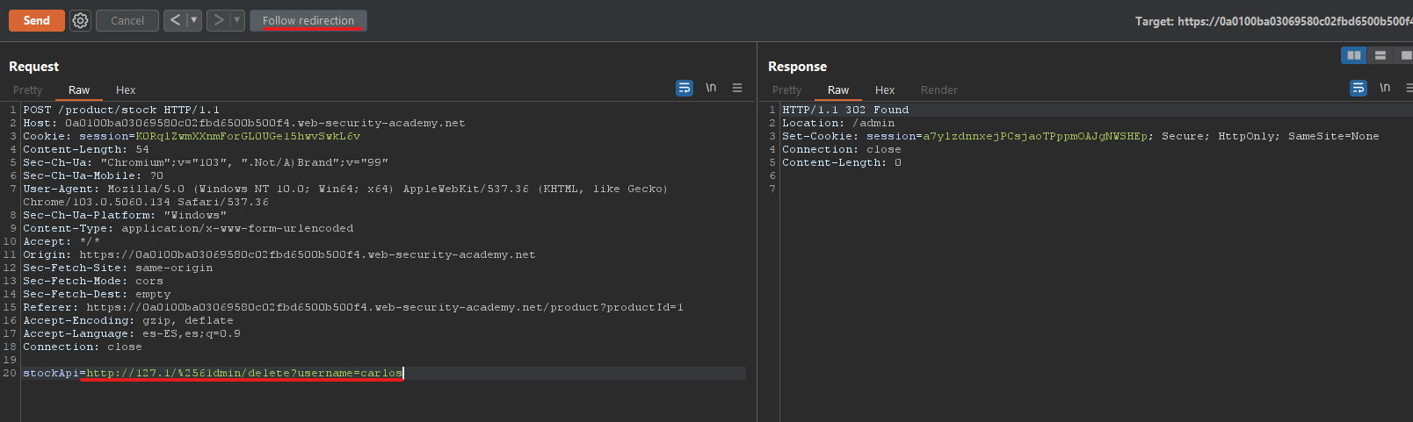1413x422 pixels.
Task: Open the Response Render tab
Action: [939, 89]
